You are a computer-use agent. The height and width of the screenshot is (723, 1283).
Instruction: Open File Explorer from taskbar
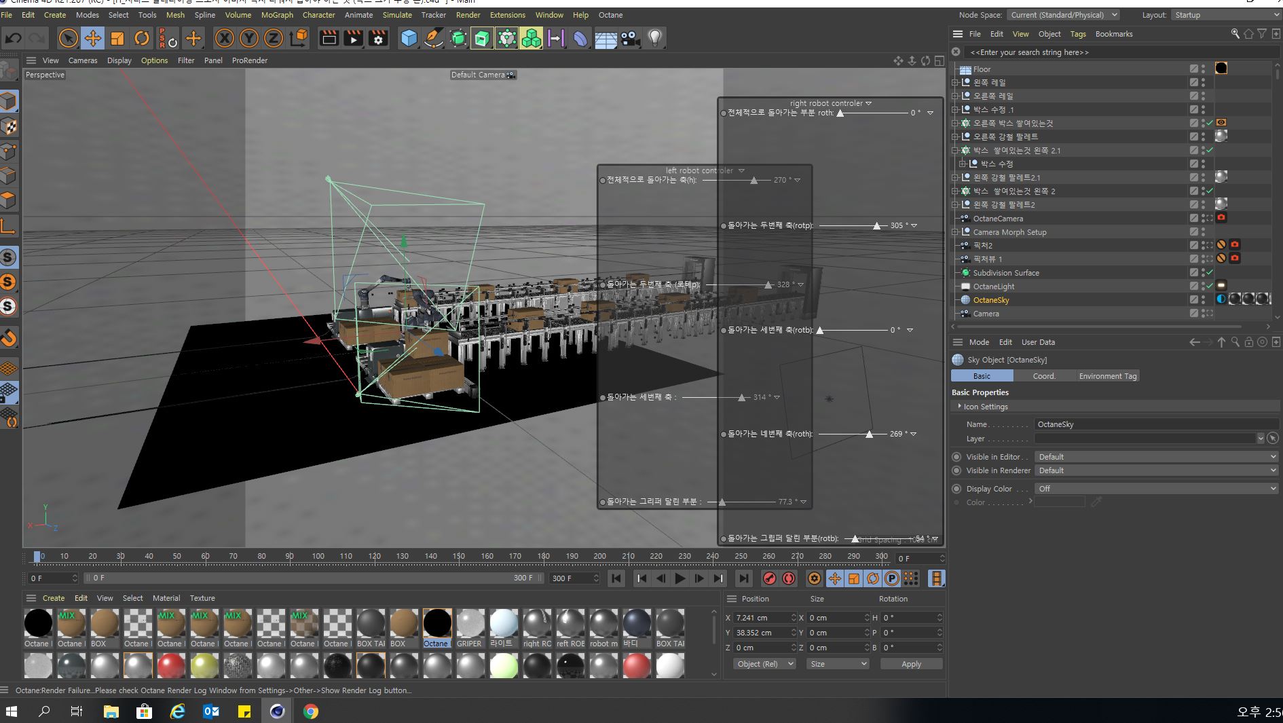[111, 711]
